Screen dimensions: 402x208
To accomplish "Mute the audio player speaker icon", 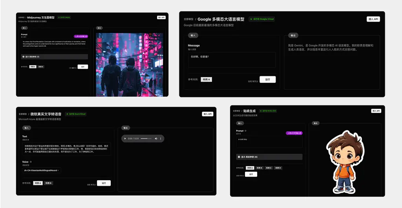I will pyautogui.click(x=156, y=138).
